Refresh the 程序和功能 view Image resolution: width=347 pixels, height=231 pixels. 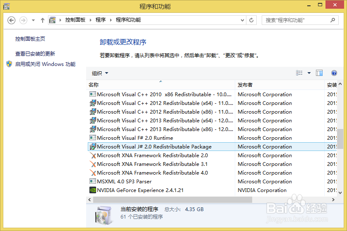coord(251,20)
